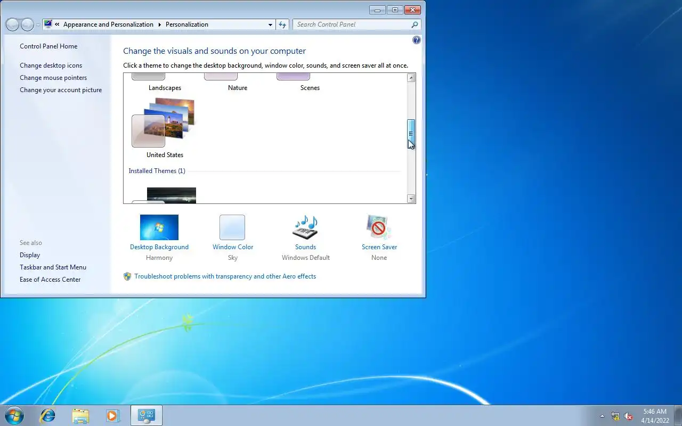This screenshot has height=426, width=682.
Task: Select the Nature theme label
Action: (x=238, y=88)
